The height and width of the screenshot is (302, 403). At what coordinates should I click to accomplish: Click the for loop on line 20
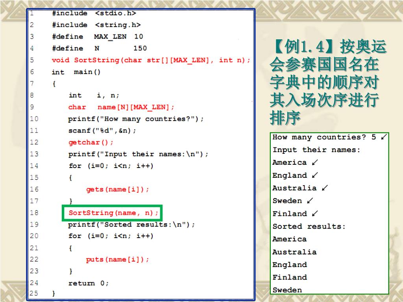[111, 236]
